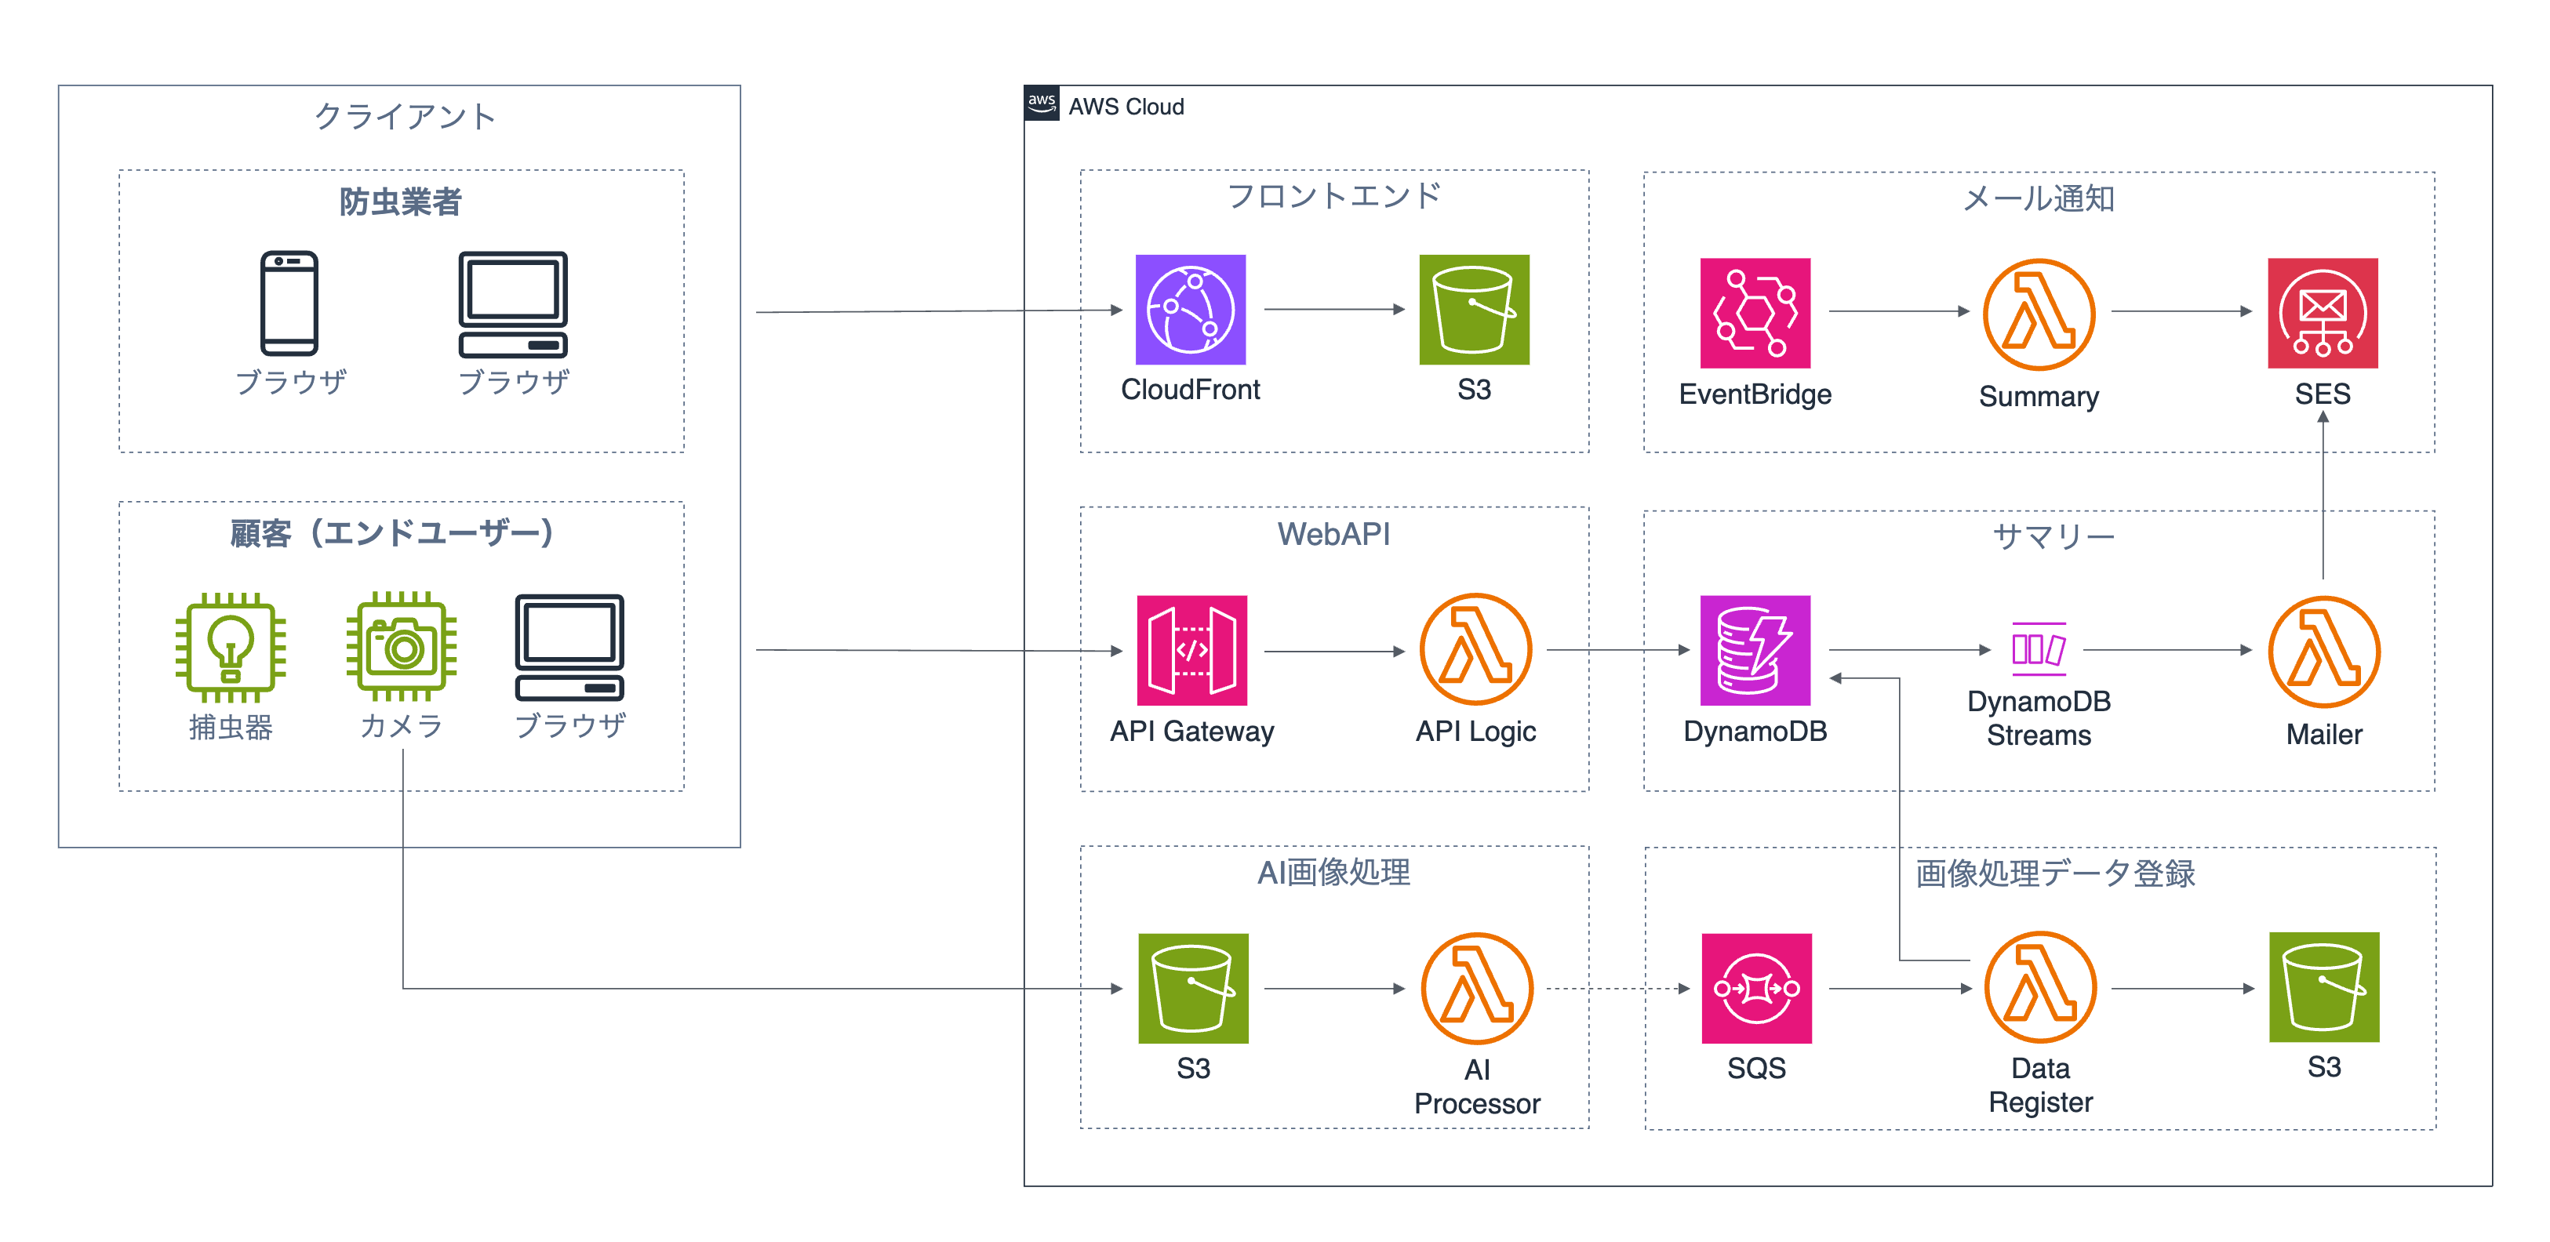2550x1242 pixels.
Task: Select the 画像処理データ登録 group title
Action: point(2055,873)
